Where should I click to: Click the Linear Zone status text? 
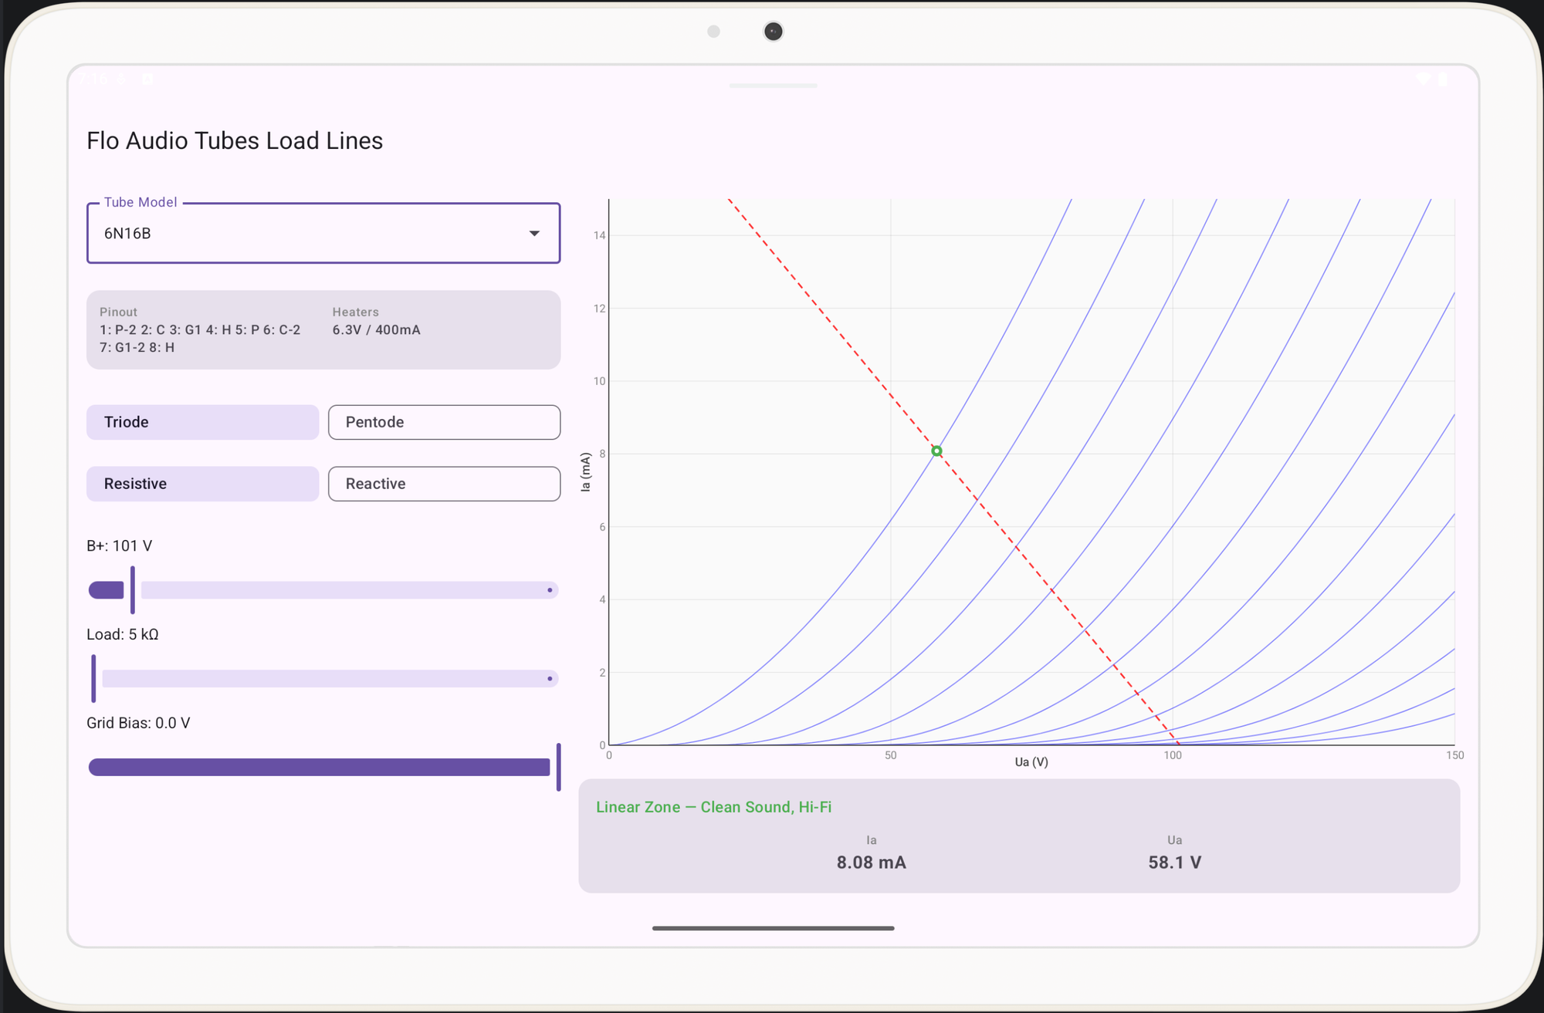[x=713, y=807]
